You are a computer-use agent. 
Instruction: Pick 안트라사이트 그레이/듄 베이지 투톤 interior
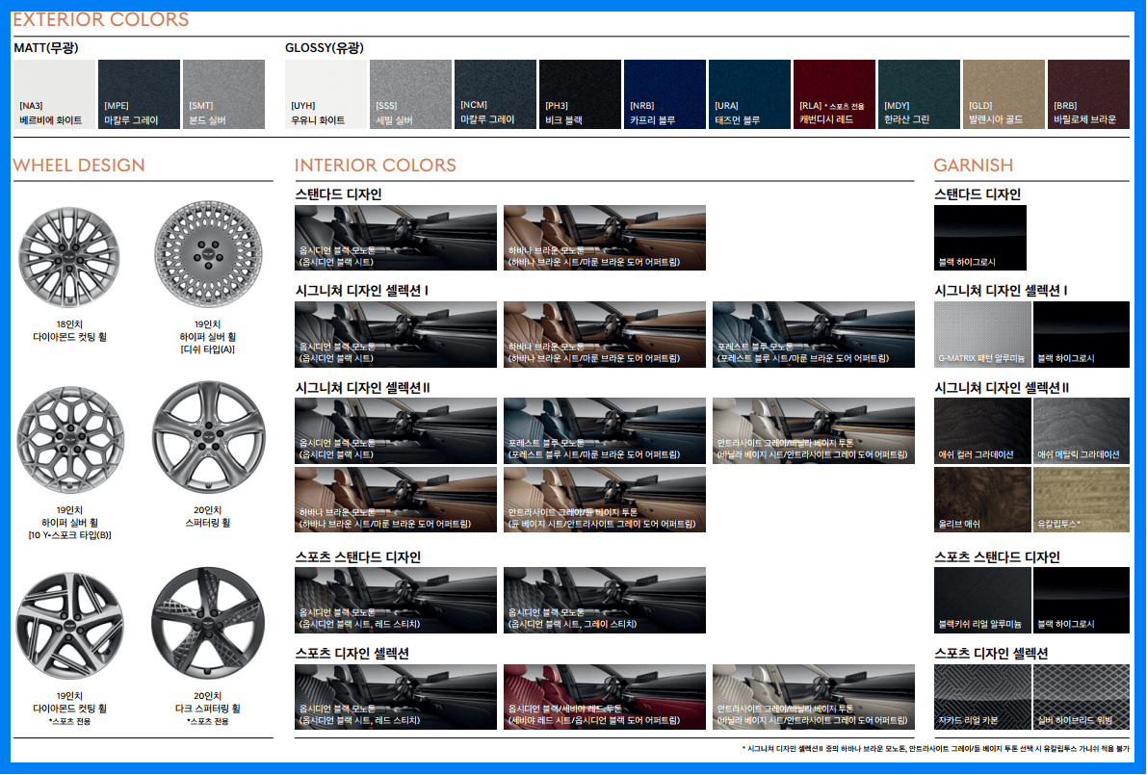coord(605,500)
